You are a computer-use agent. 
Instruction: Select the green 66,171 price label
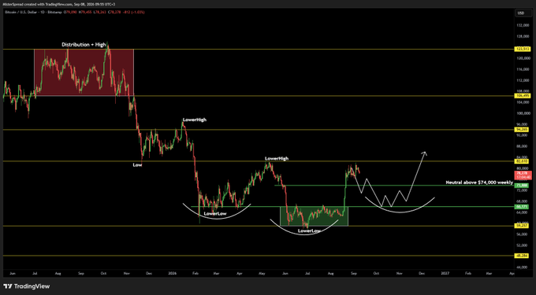(x=523, y=207)
